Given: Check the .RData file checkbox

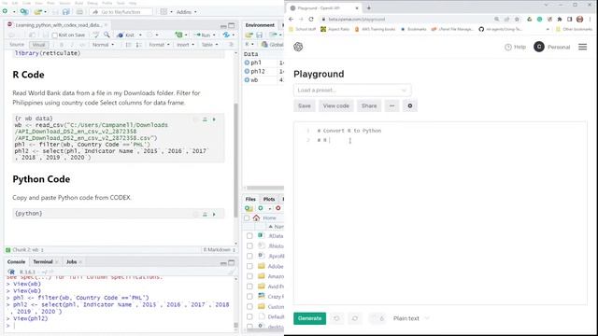Looking at the screenshot, I should click(249, 236).
